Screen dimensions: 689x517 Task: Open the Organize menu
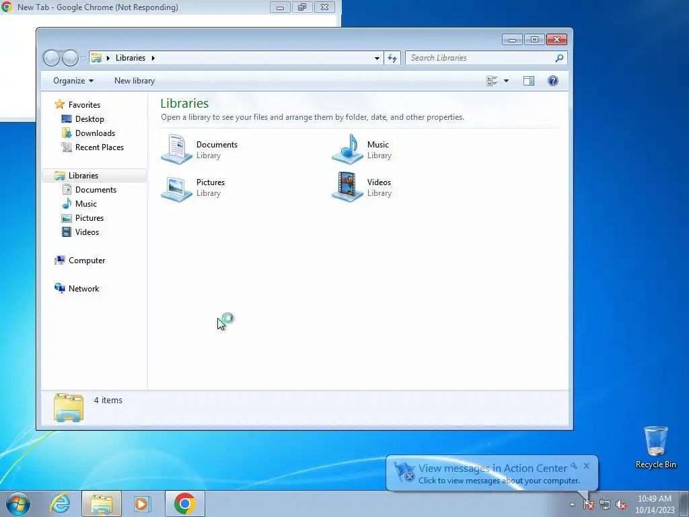point(73,81)
